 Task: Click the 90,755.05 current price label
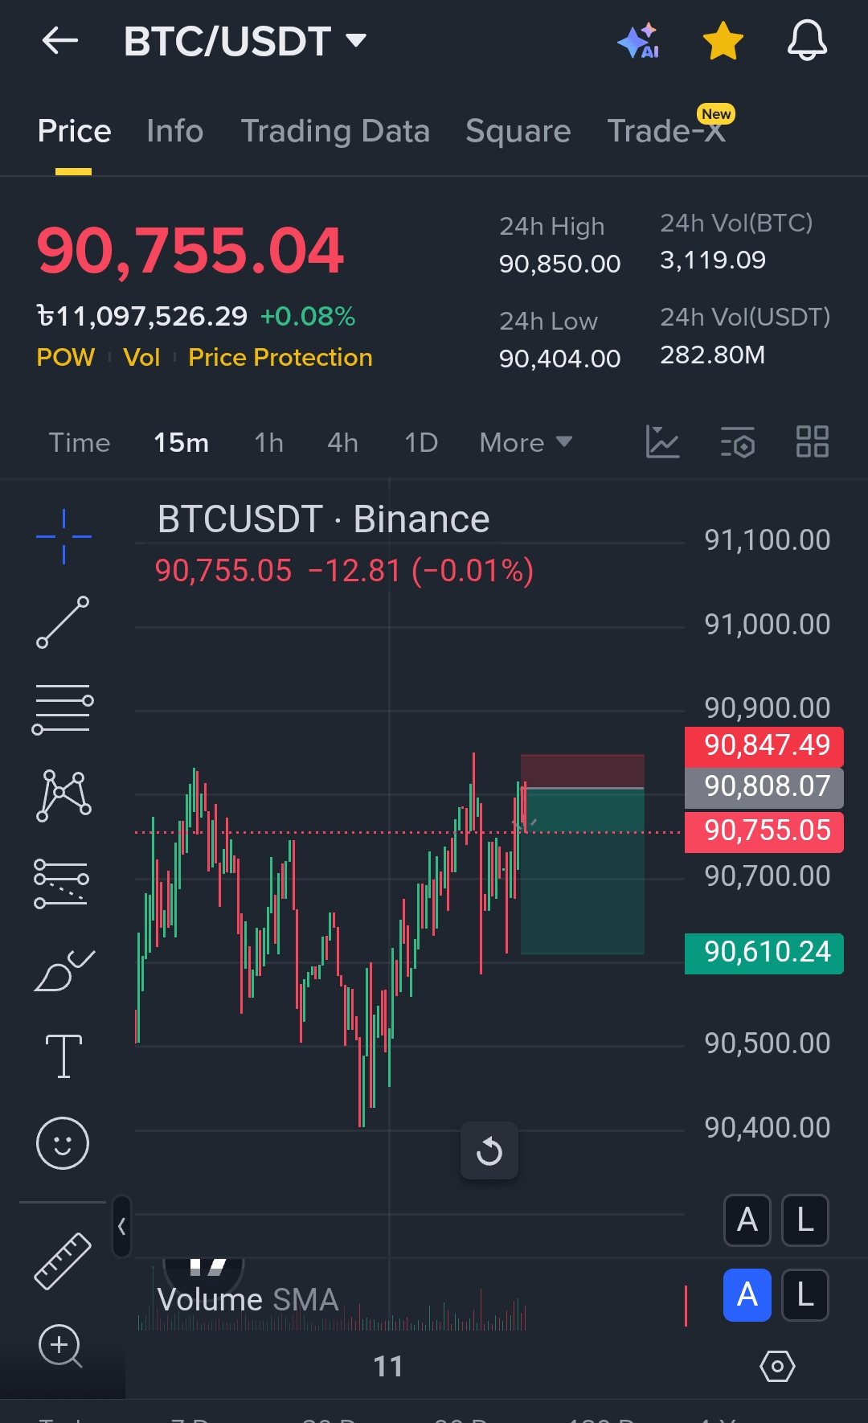point(764,831)
